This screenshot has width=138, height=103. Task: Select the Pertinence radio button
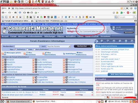point(15,49)
